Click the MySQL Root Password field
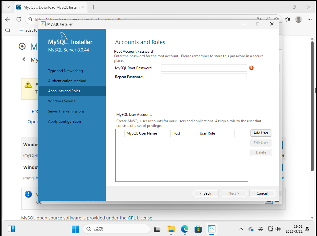 [204, 68]
